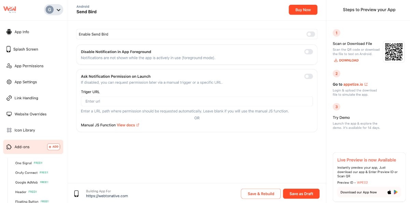This screenshot has width=410, height=203.
Task: Click the Website Overrides monitor icon
Action: click(9, 114)
